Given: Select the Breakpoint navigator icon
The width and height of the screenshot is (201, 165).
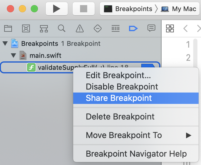Looking at the screenshot, I should (x=133, y=28).
